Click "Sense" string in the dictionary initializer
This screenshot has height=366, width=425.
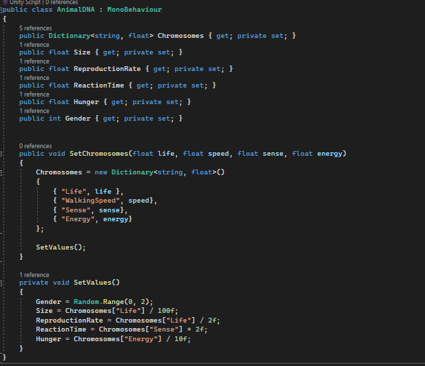click(x=76, y=210)
